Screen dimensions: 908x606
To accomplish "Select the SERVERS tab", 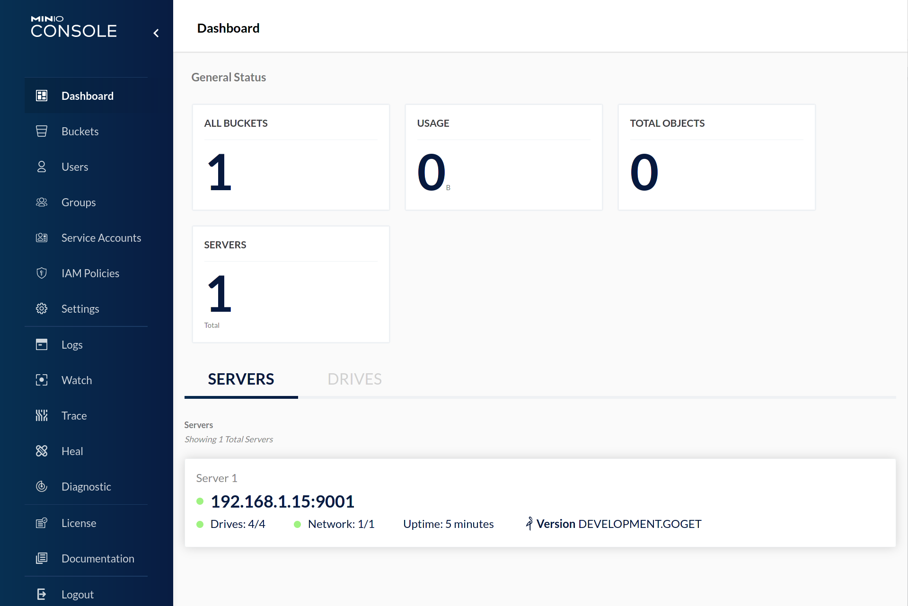I will pos(241,379).
